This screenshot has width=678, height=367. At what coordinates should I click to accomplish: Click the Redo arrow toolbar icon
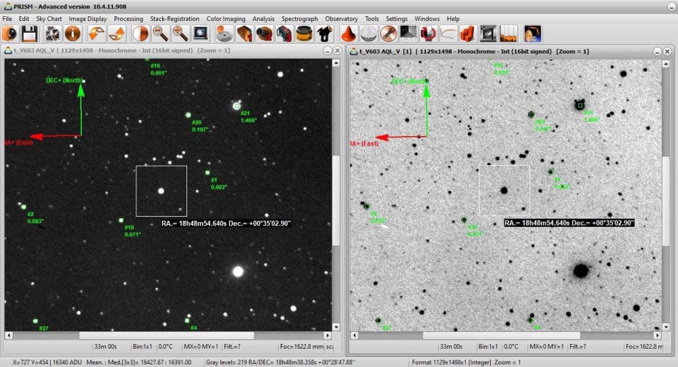coord(117,33)
